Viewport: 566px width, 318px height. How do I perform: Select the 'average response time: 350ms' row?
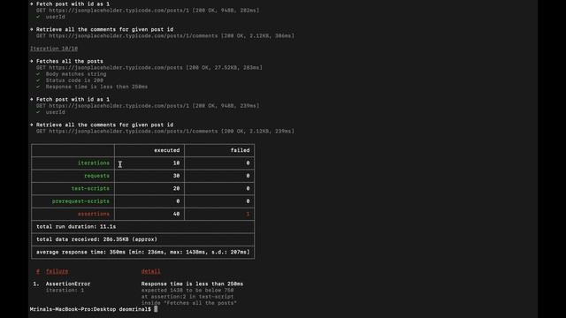point(143,252)
